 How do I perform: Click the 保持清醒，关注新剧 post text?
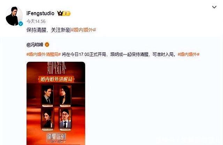pyautogui.click(x=48, y=30)
